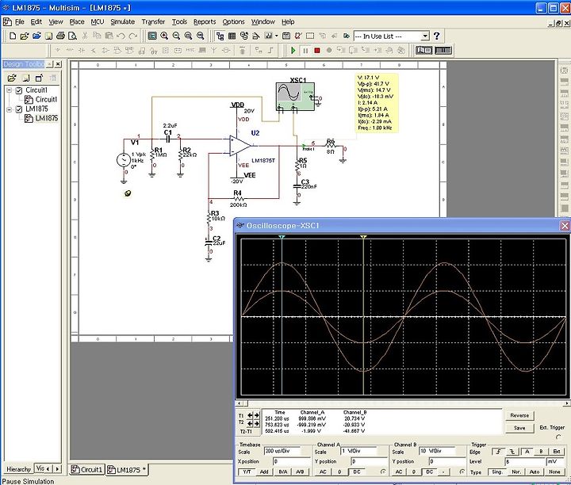
Task: Open the Grapher analysis icon
Action: 268,36
